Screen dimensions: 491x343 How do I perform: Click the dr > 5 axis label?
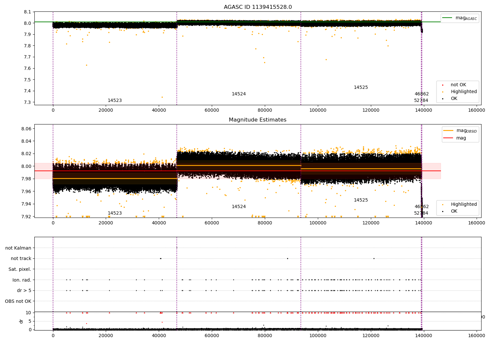point(24,291)
